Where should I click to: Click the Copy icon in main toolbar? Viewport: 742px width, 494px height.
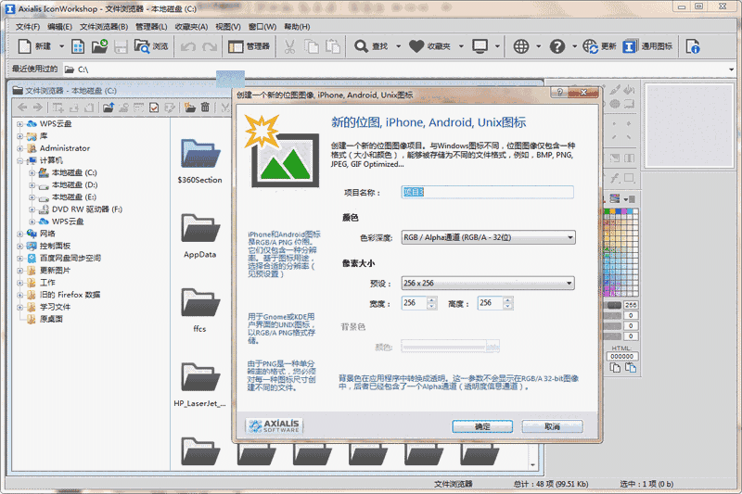point(312,46)
